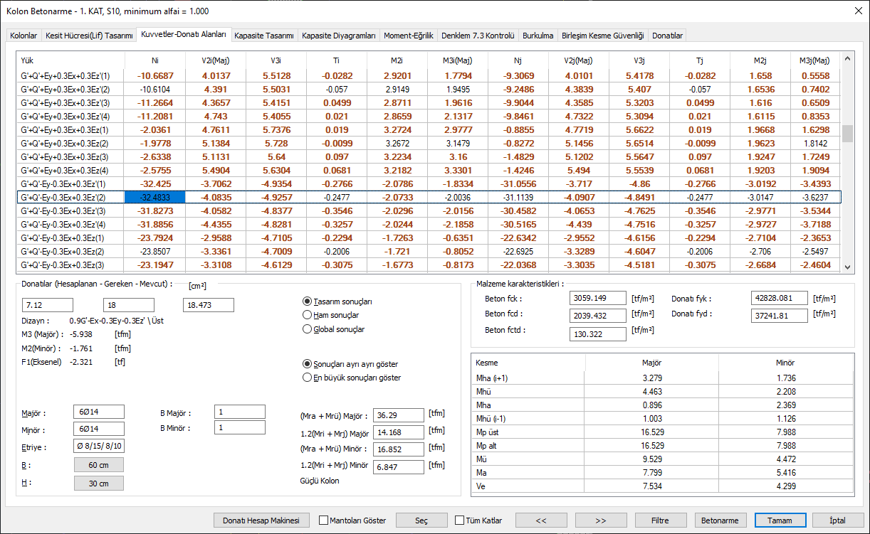The image size is (870, 534).
Task: Open the Burkulma tab
Action: [x=538, y=36]
